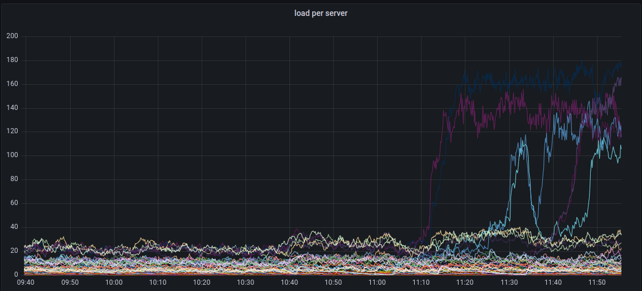The width and height of the screenshot is (642, 291).
Task: Click the 160 value on Y axis
Action: [12, 84]
